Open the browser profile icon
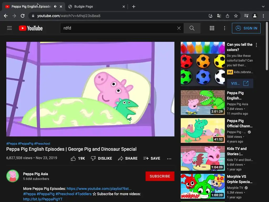The image size is (269, 202). pyautogui.click(x=255, y=16)
